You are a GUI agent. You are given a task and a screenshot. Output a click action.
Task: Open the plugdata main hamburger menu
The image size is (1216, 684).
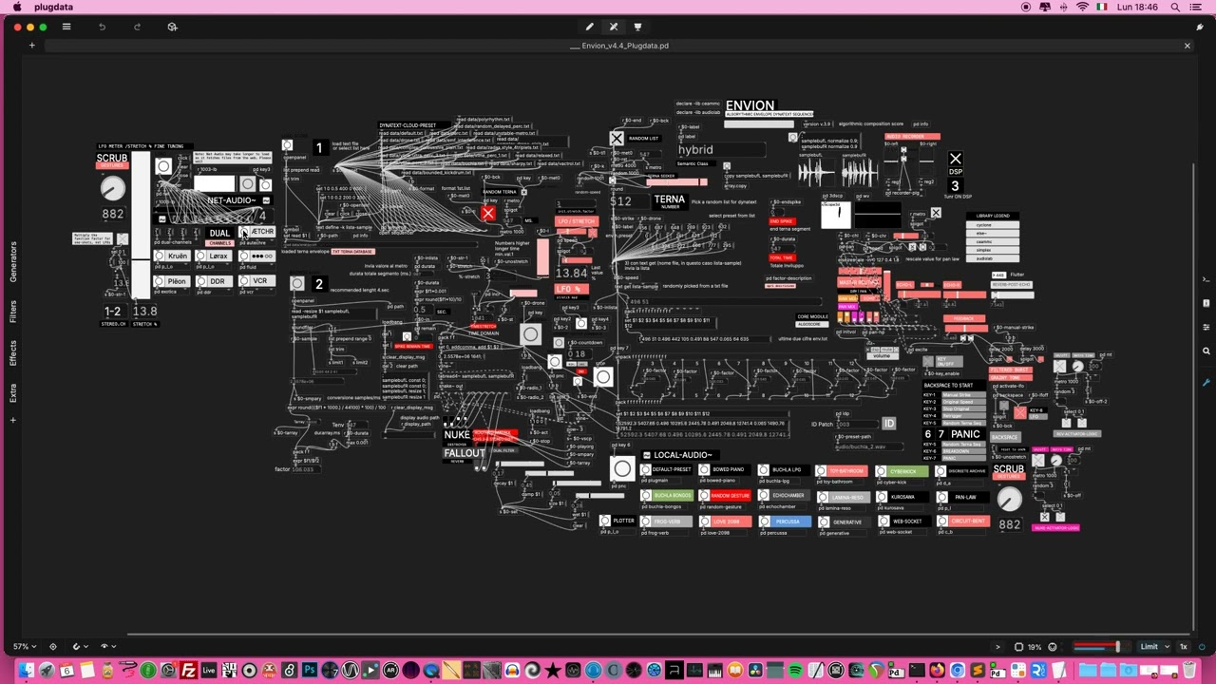coord(66,27)
